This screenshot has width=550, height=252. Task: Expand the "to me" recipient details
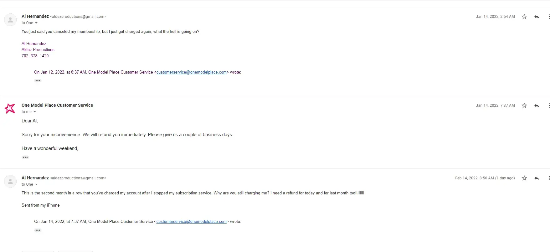point(35,112)
